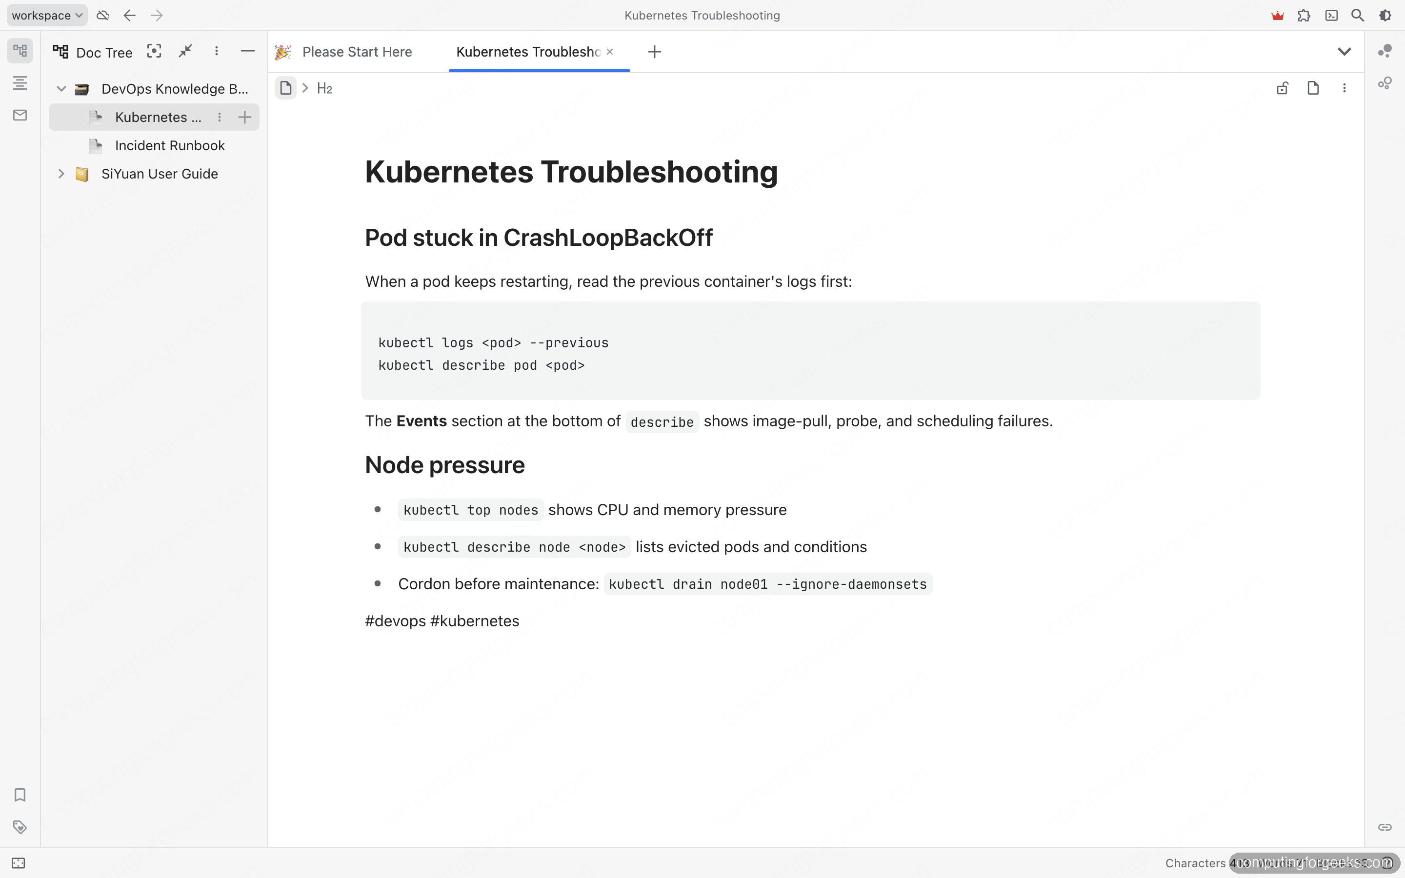Click the help icon in status bar
This screenshot has width=1405, height=878.
click(1387, 863)
